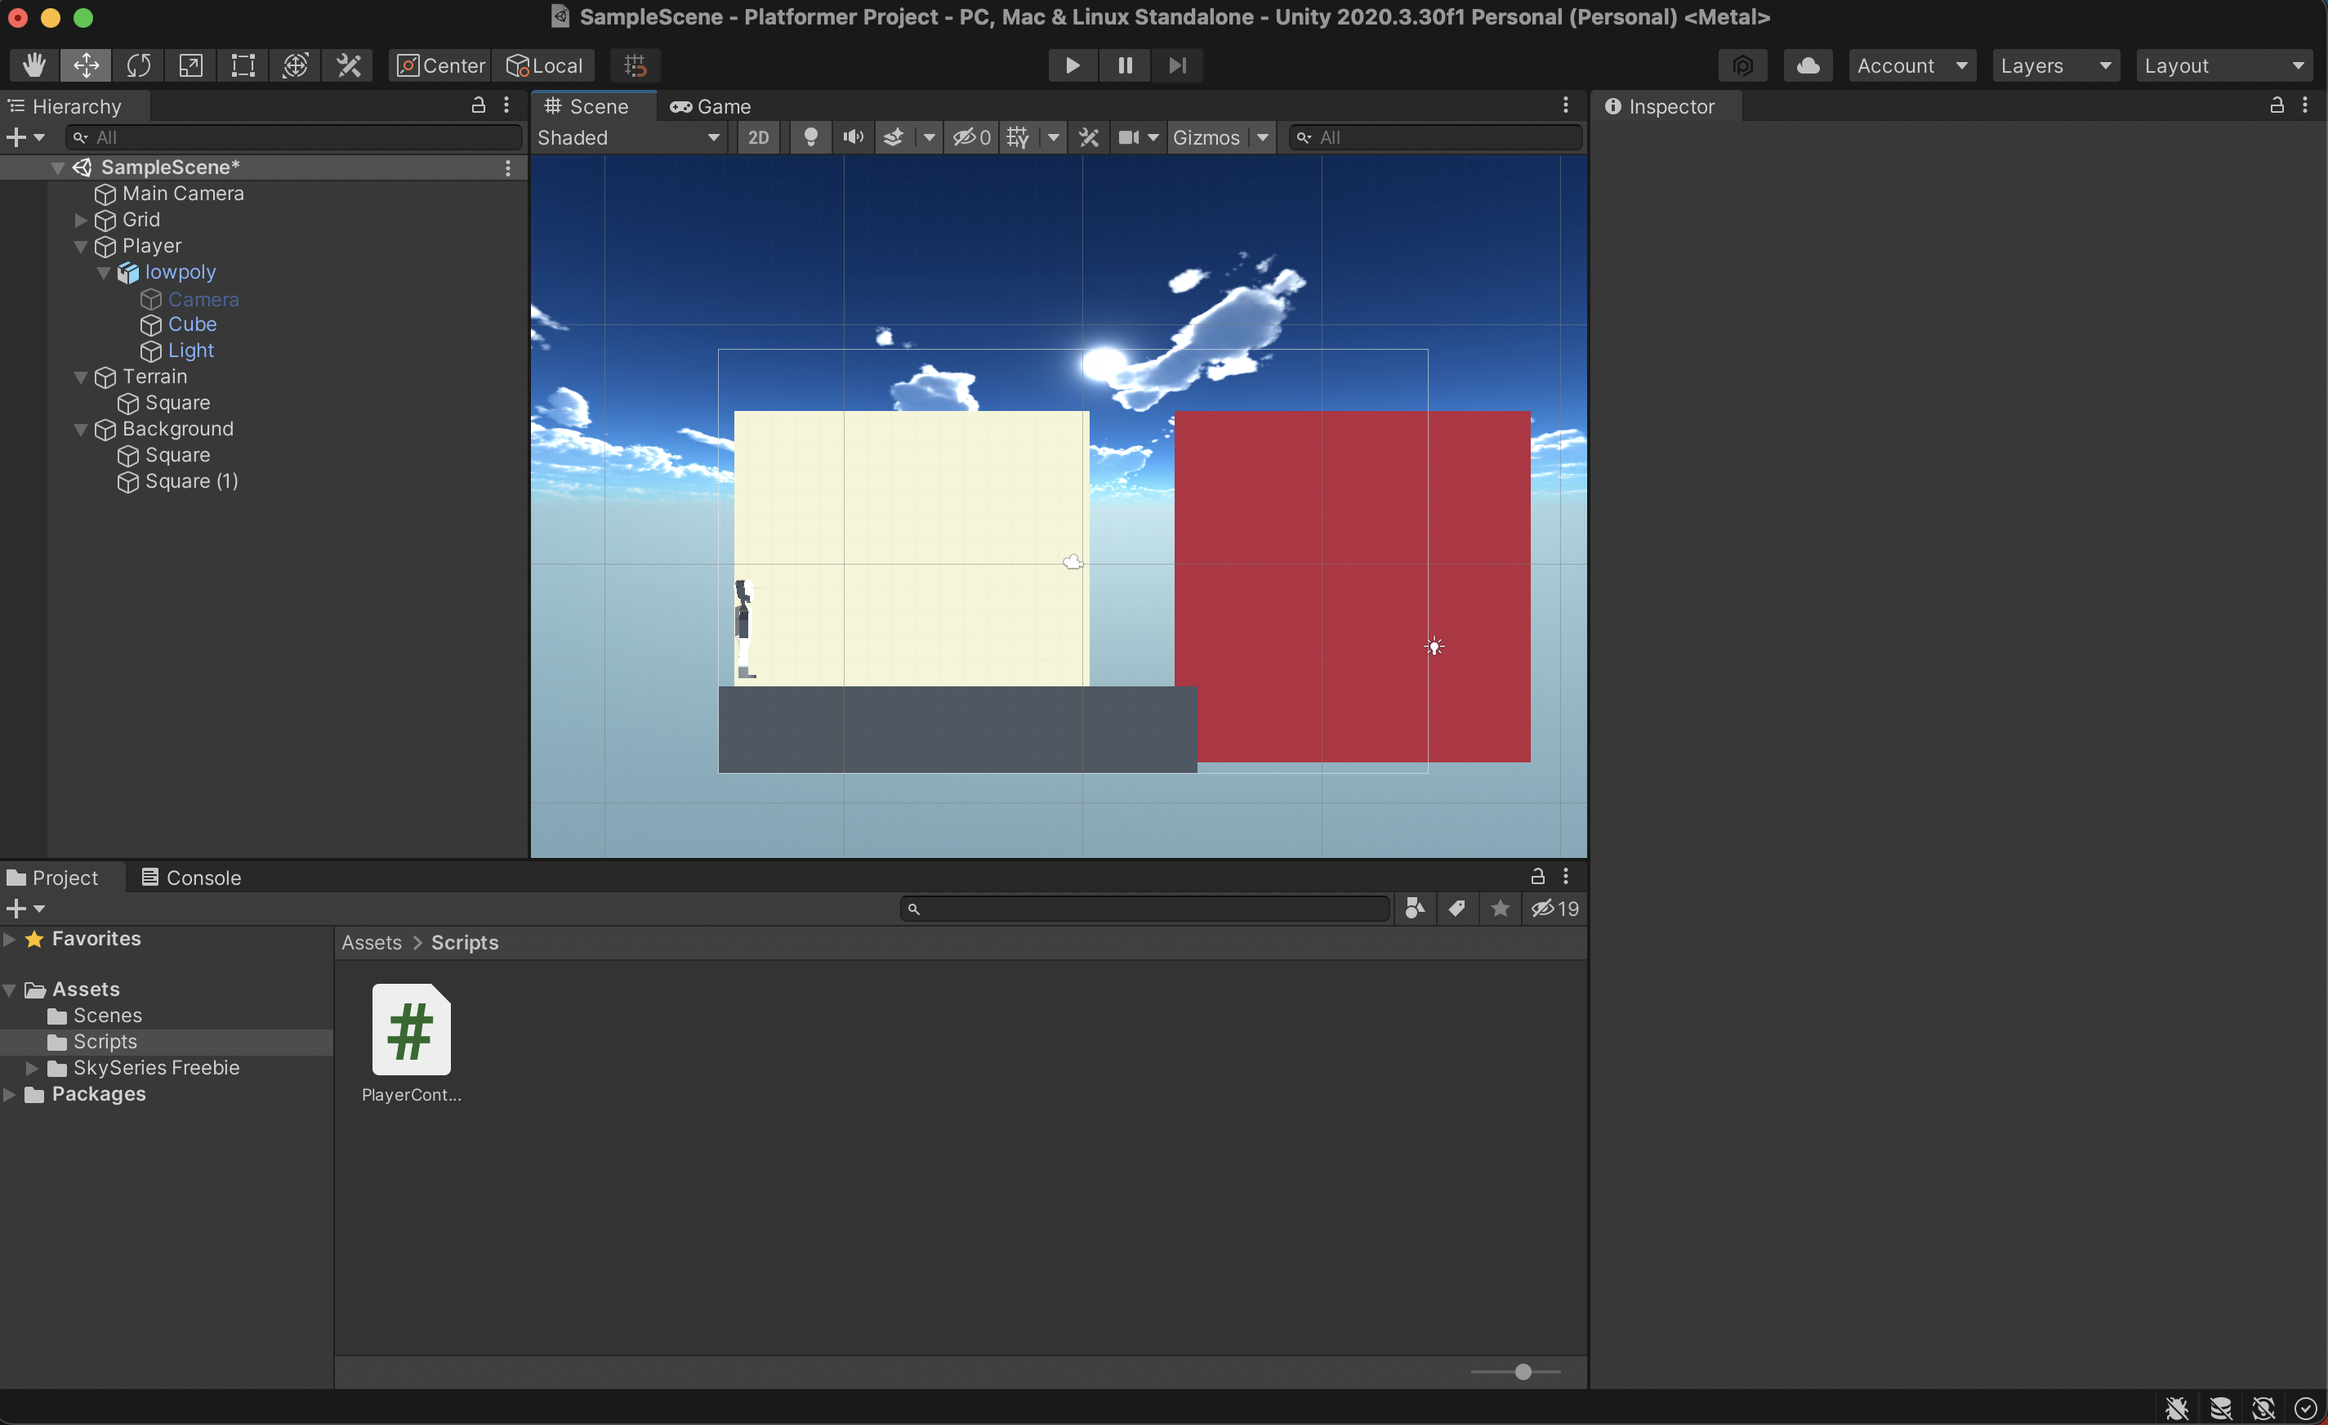Viewport: 2328px width, 1425px height.
Task: Toggle scene effects like skybox
Action: (x=894, y=138)
